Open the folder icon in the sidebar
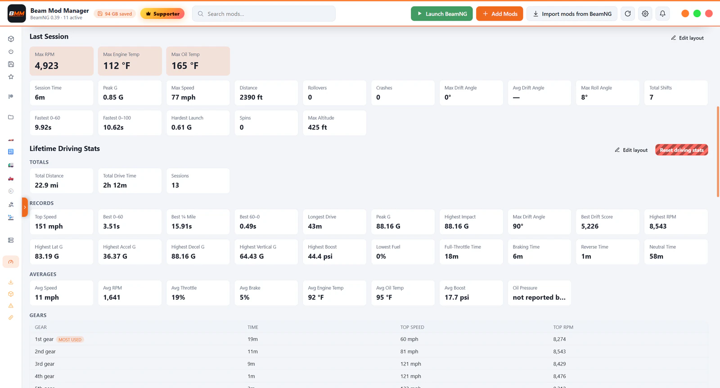 click(11, 117)
